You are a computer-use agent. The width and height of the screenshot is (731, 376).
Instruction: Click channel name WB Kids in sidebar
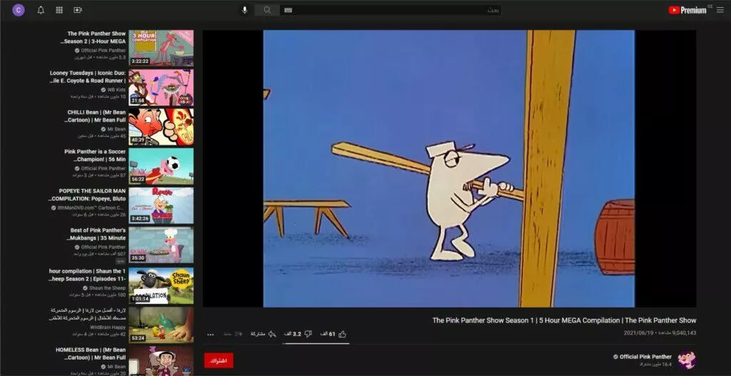[x=116, y=89]
